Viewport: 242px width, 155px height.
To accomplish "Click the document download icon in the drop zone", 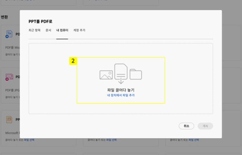I will 121,74.
